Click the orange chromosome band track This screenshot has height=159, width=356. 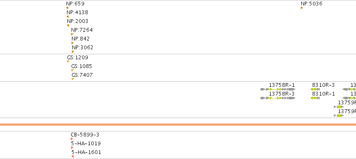pos(178,125)
